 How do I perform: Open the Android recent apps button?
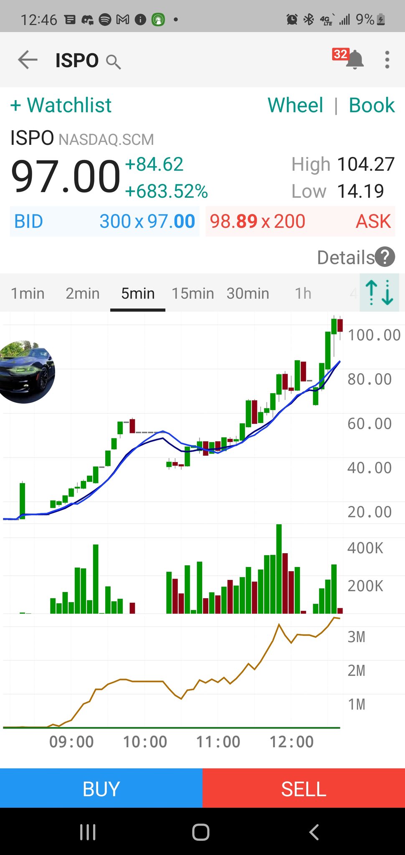88,832
